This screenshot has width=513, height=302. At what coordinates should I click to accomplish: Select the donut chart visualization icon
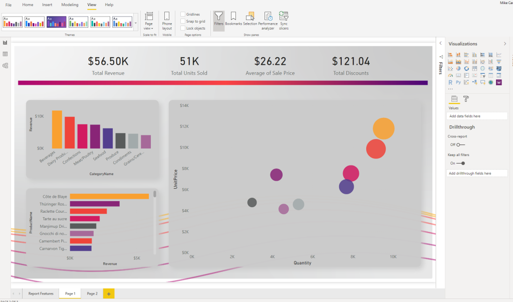point(466,68)
